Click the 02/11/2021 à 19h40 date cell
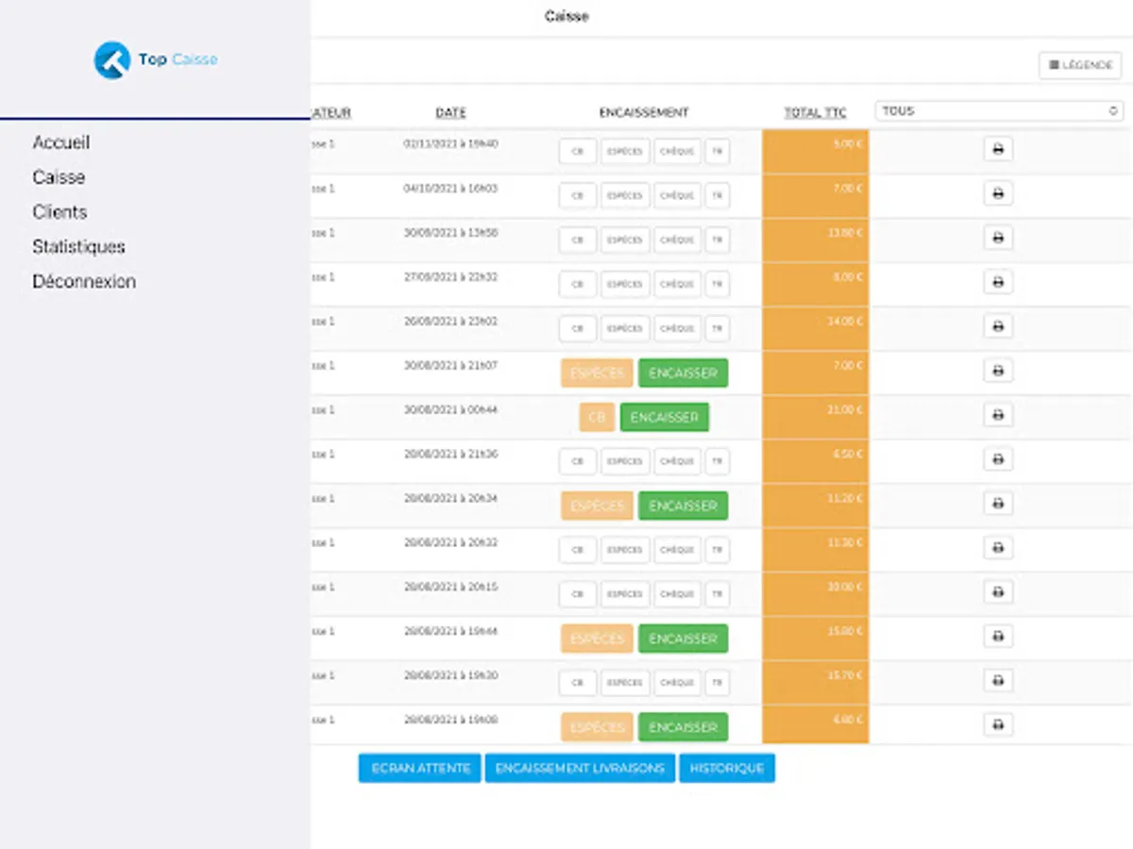The image size is (1133, 849). [450, 144]
